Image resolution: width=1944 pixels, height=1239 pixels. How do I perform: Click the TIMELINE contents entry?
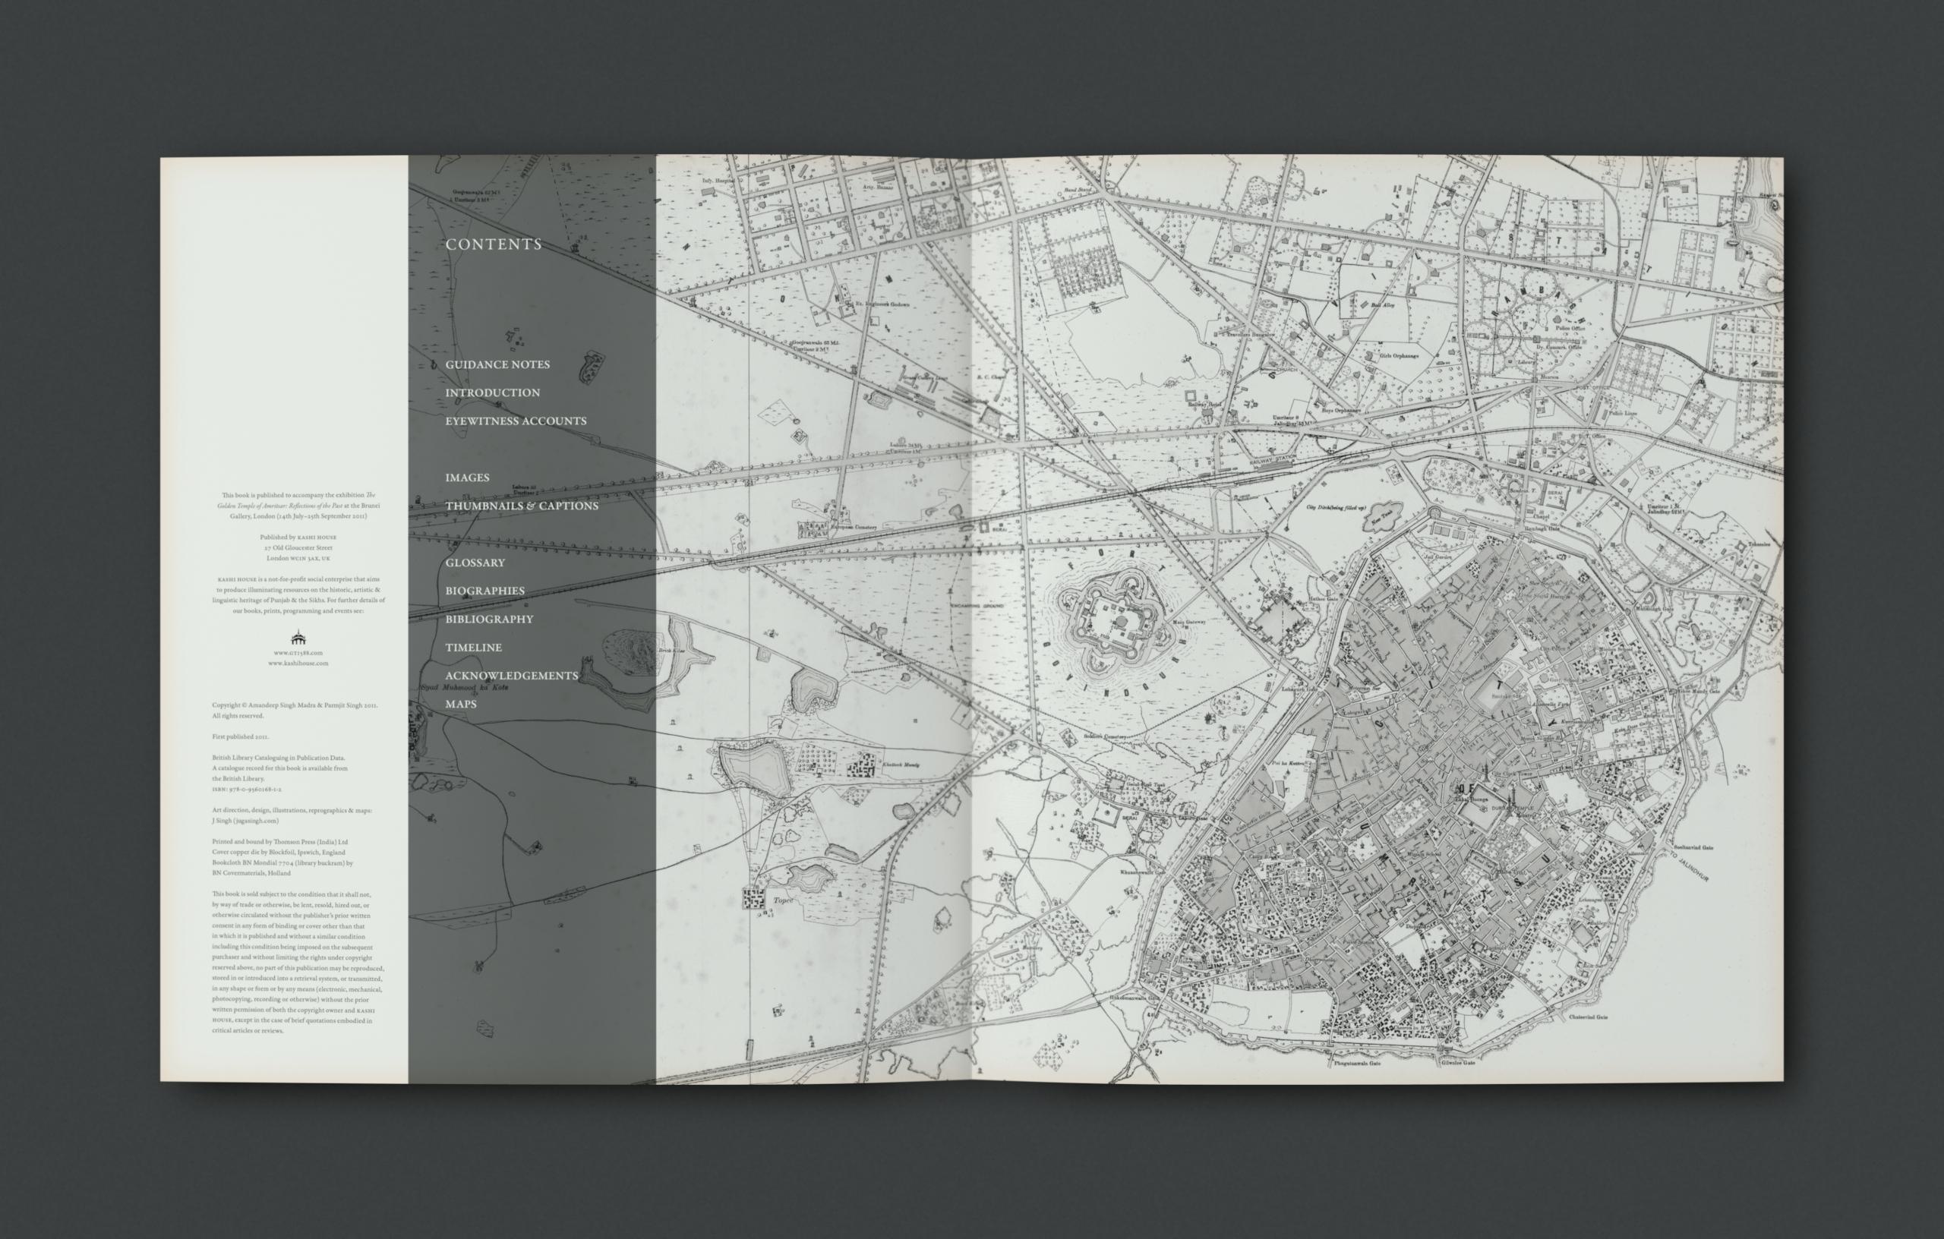pyautogui.click(x=473, y=648)
